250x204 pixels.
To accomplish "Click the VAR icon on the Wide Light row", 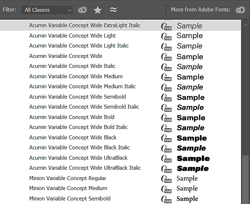I will tap(166, 36).
